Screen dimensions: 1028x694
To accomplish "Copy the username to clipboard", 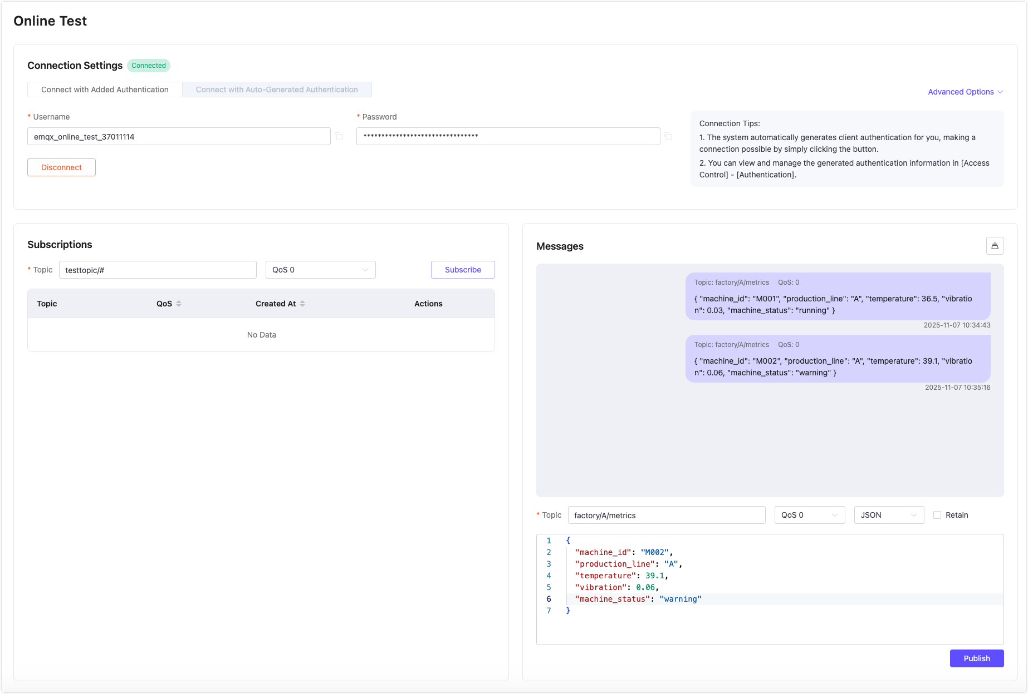I will tap(340, 136).
